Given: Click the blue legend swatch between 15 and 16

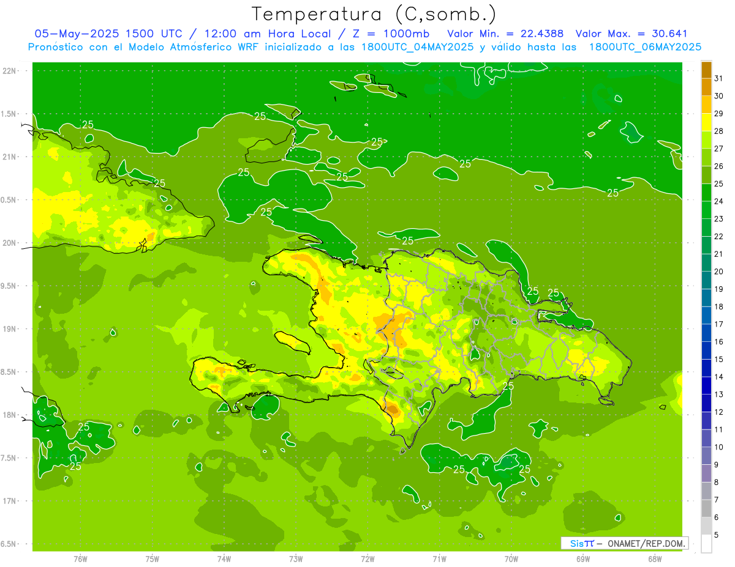Looking at the screenshot, I should pos(706,350).
